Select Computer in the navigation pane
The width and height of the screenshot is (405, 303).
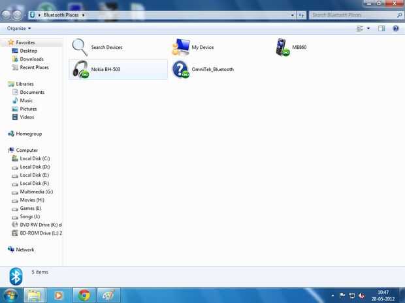[x=27, y=151]
